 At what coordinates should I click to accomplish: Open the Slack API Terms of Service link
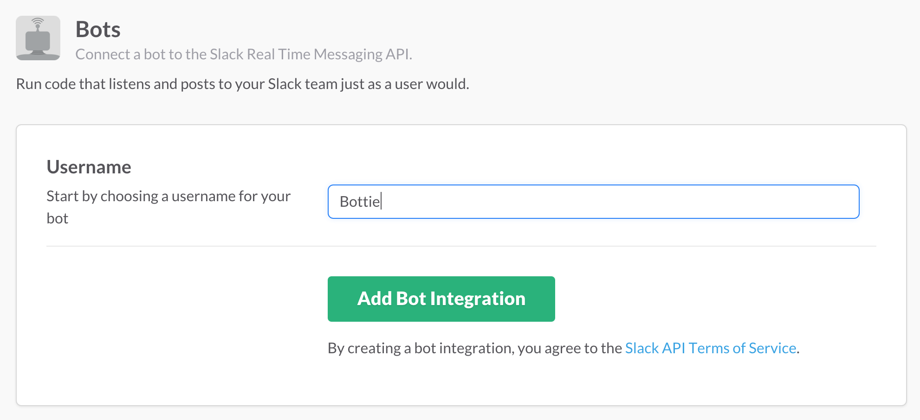click(711, 348)
